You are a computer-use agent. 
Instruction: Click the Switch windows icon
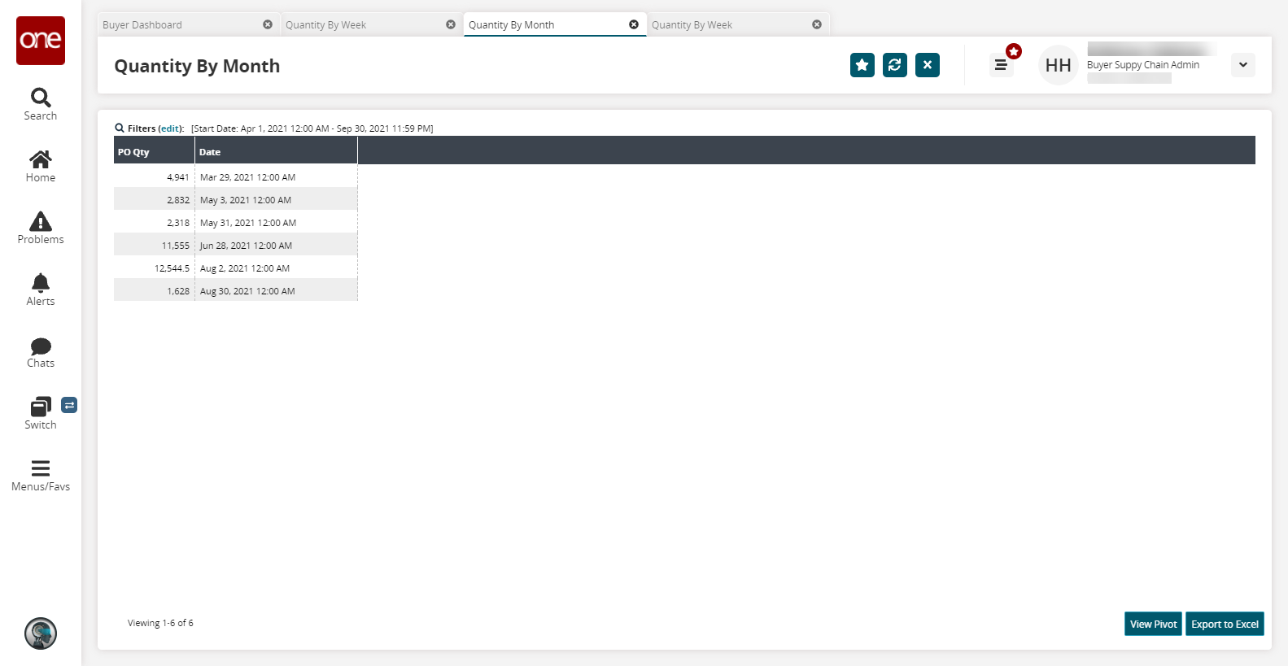[41, 407]
